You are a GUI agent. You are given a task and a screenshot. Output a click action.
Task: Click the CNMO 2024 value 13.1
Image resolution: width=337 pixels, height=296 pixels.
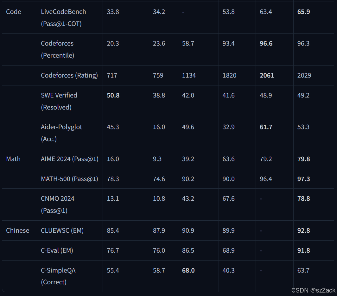113,198
